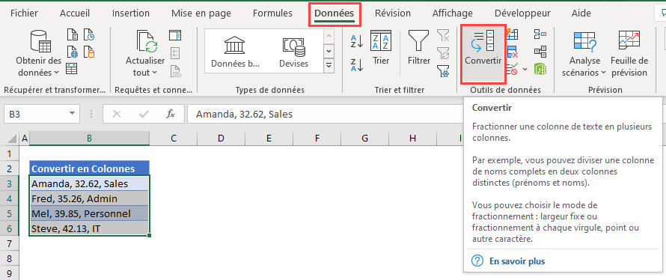The image size is (666, 280).
Task: Select the Données boursières data type
Action: [x=235, y=52]
